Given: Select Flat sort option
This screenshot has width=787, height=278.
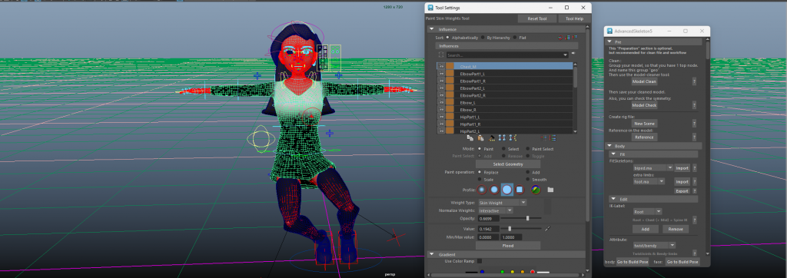Looking at the screenshot, I should click(x=515, y=38).
